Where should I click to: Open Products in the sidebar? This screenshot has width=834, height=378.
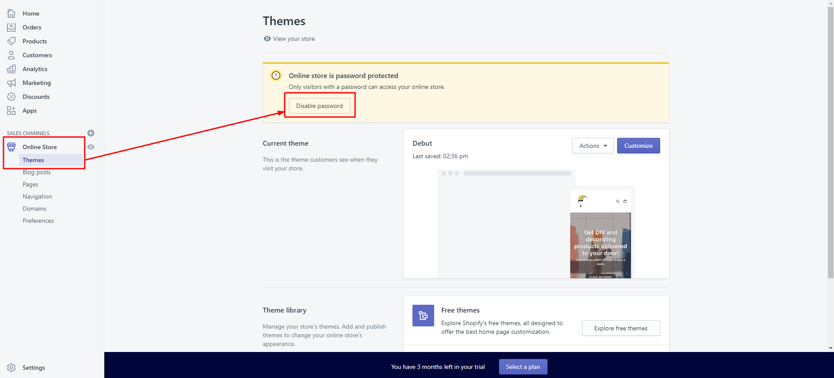[x=35, y=41]
